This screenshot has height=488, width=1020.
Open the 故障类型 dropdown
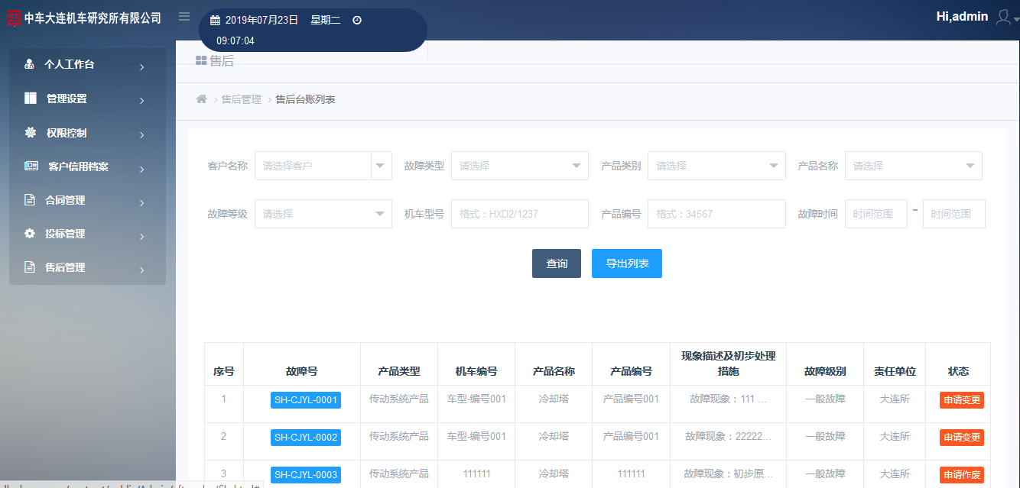point(519,166)
